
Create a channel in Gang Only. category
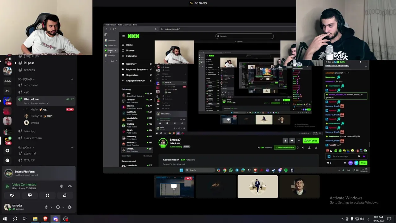[x=72, y=147]
